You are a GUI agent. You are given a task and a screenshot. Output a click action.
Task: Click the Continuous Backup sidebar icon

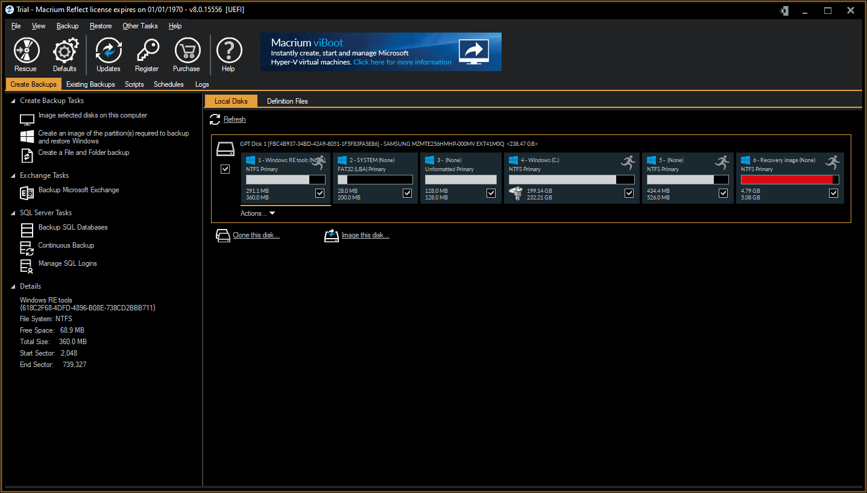click(x=25, y=247)
